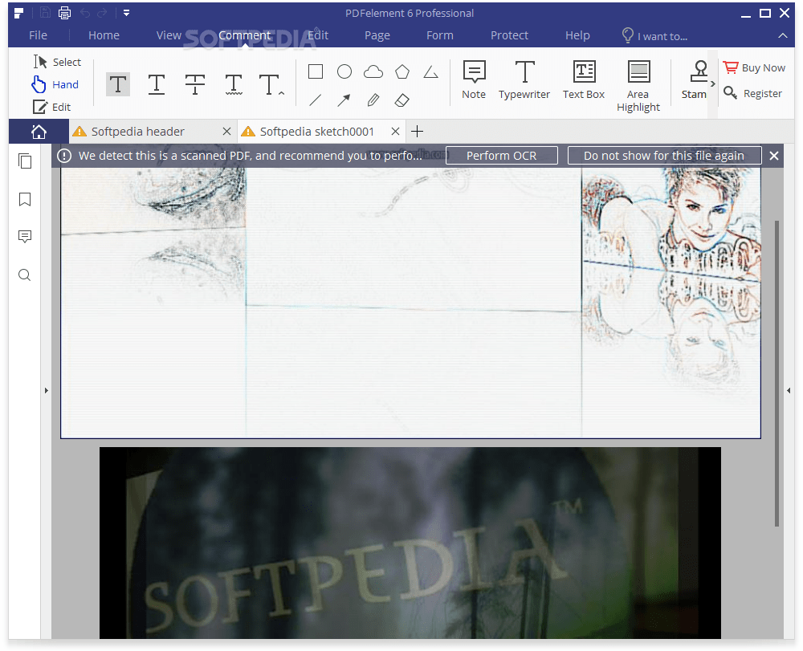Click the Undo arrow in title bar

(x=85, y=13)
